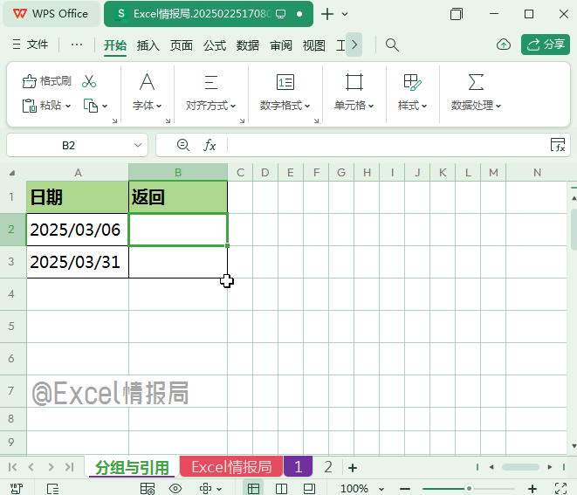Toggle the reading mode crosshair icon
Screen dimensions: 577x495
tap(205, 489)
